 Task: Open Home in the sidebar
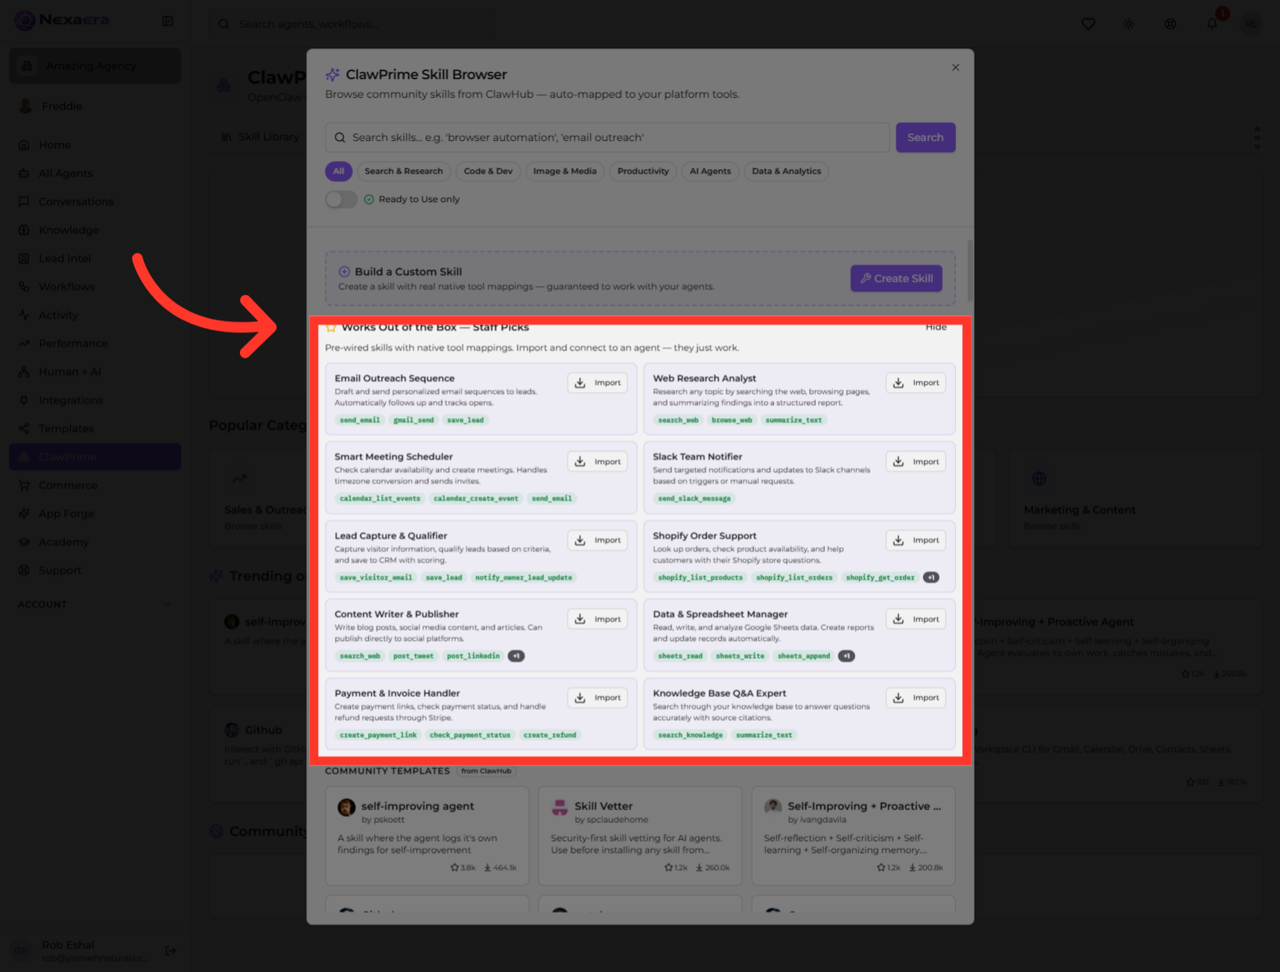(95, 145)
